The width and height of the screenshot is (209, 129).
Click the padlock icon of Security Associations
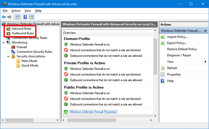[13, 56]
